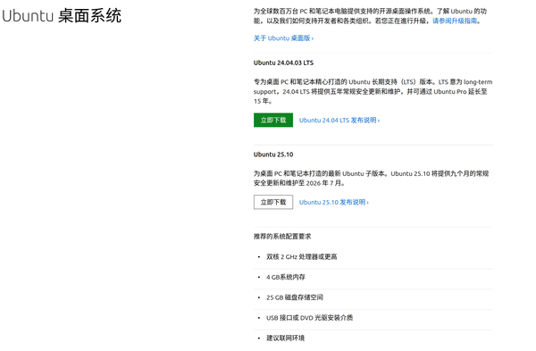Select the USB 接口或 DVD 光驱安装介质 item
The image size is (536, 351).
point(309,318)
